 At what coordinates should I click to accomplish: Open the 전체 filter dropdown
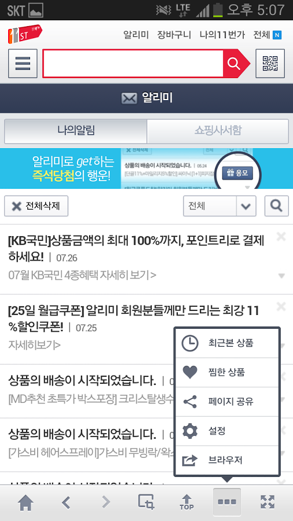pos(219,206)
